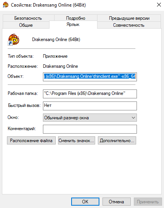Open the Совместимость tab
Screen dimensions: 164x208
[x=129, y=25]
